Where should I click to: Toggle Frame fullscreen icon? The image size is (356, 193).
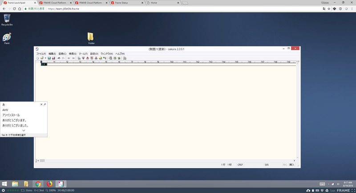(x=353, y=190)
